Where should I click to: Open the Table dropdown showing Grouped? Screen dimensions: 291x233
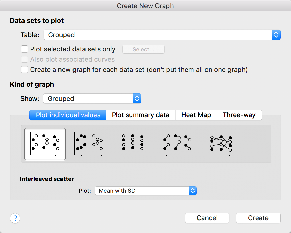162,35
